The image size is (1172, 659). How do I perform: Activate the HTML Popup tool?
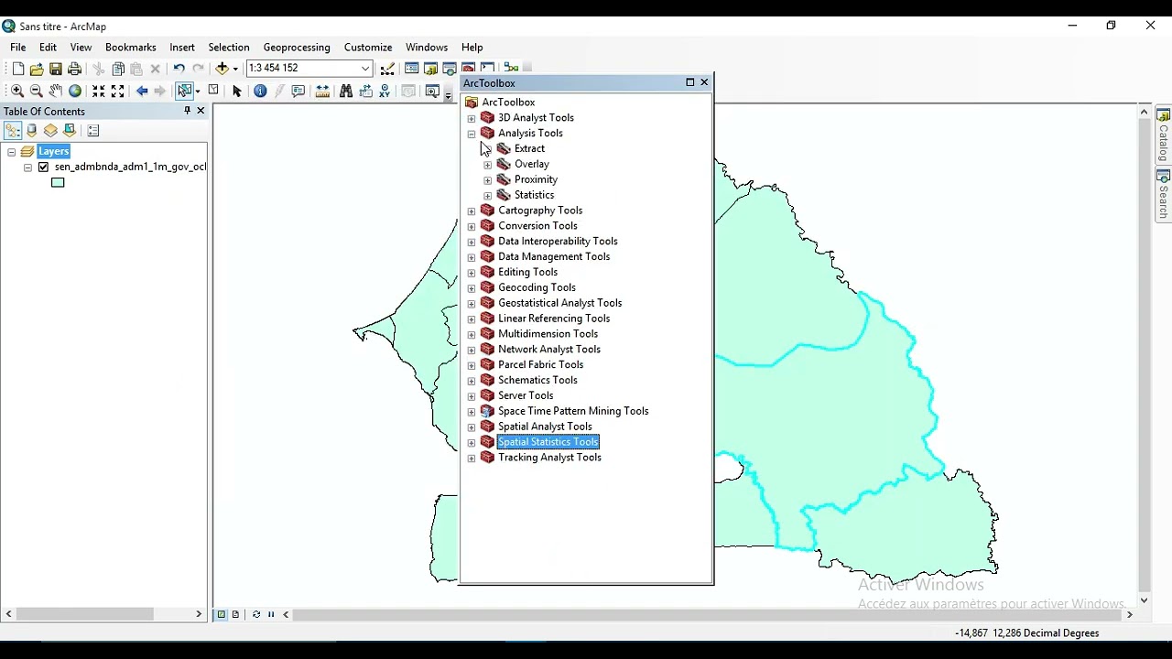tap(298, 91)
